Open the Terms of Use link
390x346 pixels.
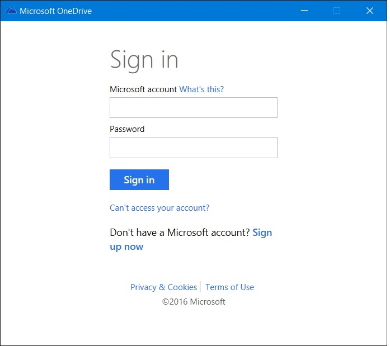pos(229,287)
